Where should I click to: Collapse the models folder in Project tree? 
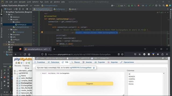tap(9, 19)
